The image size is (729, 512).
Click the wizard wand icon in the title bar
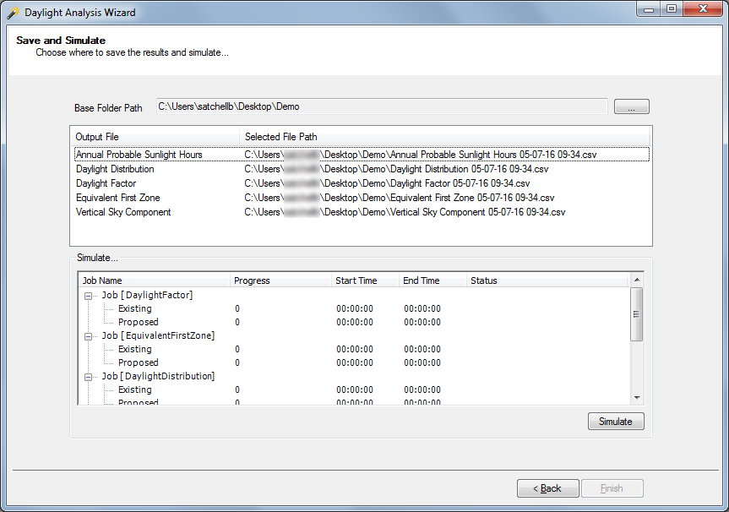point(13,13)
